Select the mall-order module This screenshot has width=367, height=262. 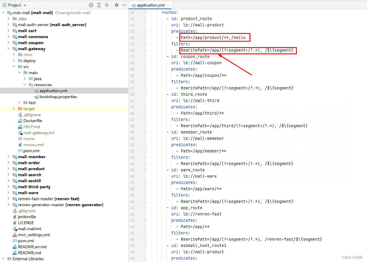point(29,163)
